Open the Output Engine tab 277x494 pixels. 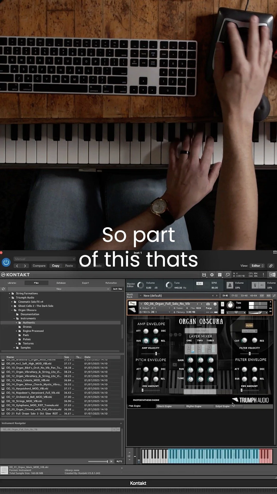coord(229,406)
